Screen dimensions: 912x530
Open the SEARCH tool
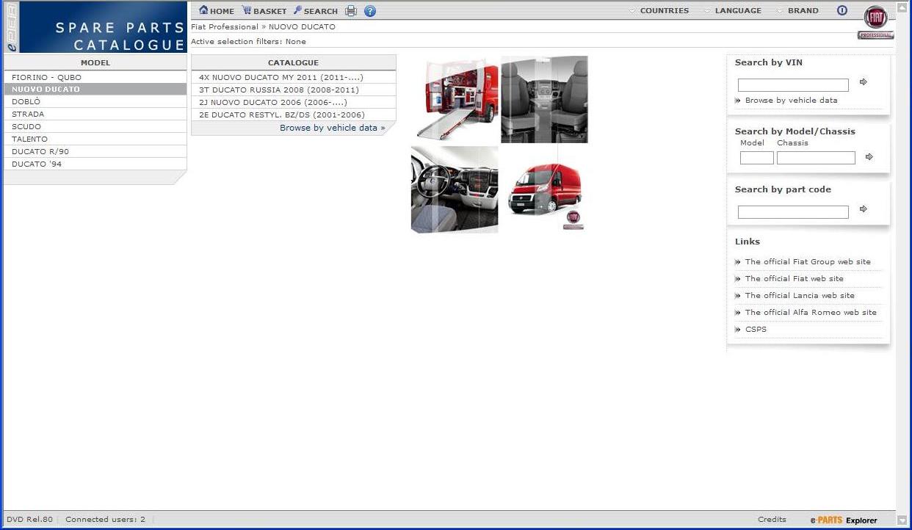[x=316, y=11]
